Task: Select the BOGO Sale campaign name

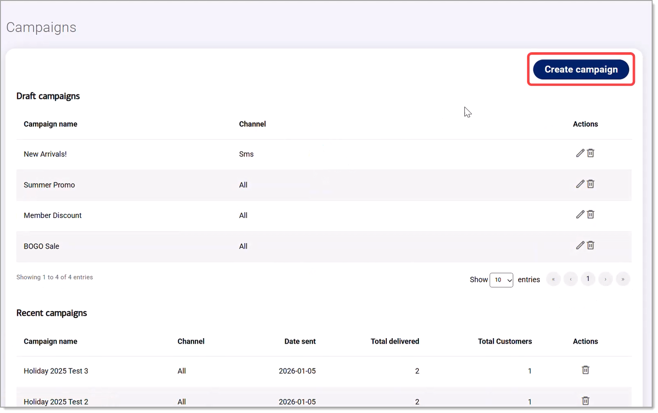Action: pyautogui.click(x=42, y=246)
